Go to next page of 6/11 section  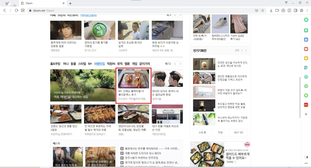(x=180, y=64)
